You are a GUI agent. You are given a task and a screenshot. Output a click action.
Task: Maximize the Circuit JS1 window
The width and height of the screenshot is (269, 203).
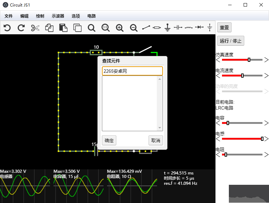click(x=245, y=5)
